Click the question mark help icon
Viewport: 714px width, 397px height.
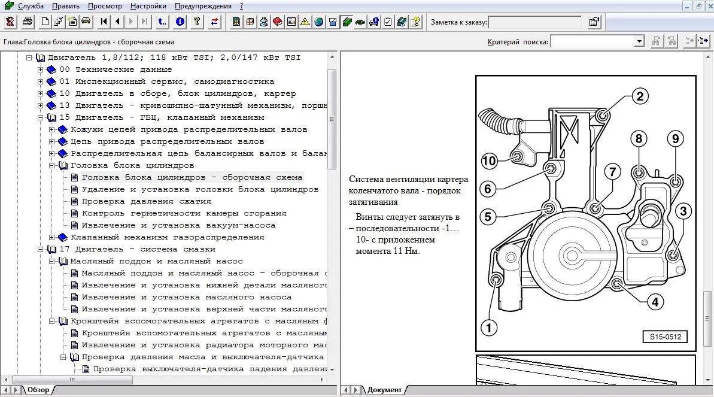click(x=197, y=22)
